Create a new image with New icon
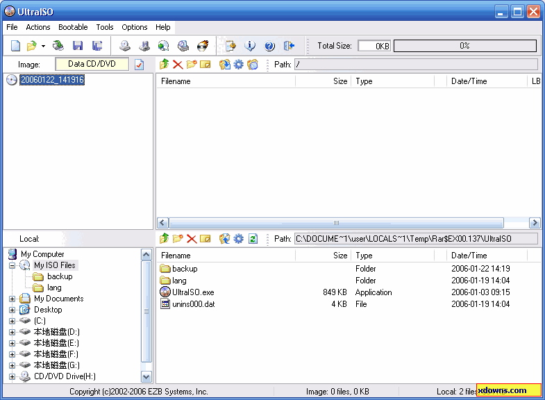This screenshot has height=400, width=545. click(15, 46)
